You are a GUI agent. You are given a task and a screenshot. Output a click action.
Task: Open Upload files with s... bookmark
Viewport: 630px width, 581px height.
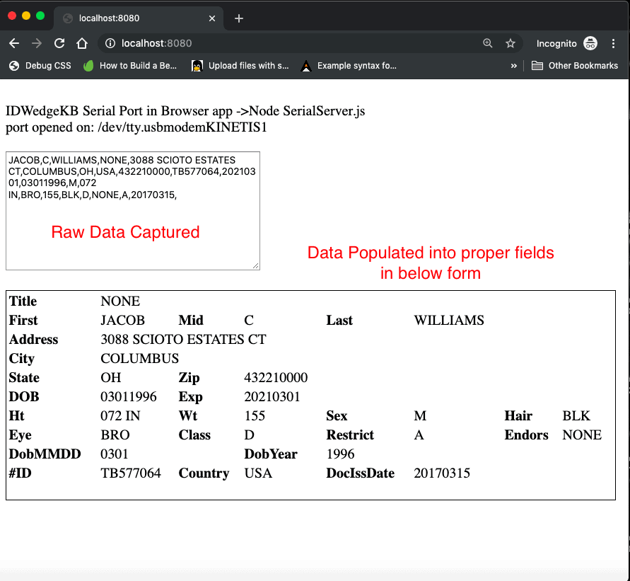[240, 66]
